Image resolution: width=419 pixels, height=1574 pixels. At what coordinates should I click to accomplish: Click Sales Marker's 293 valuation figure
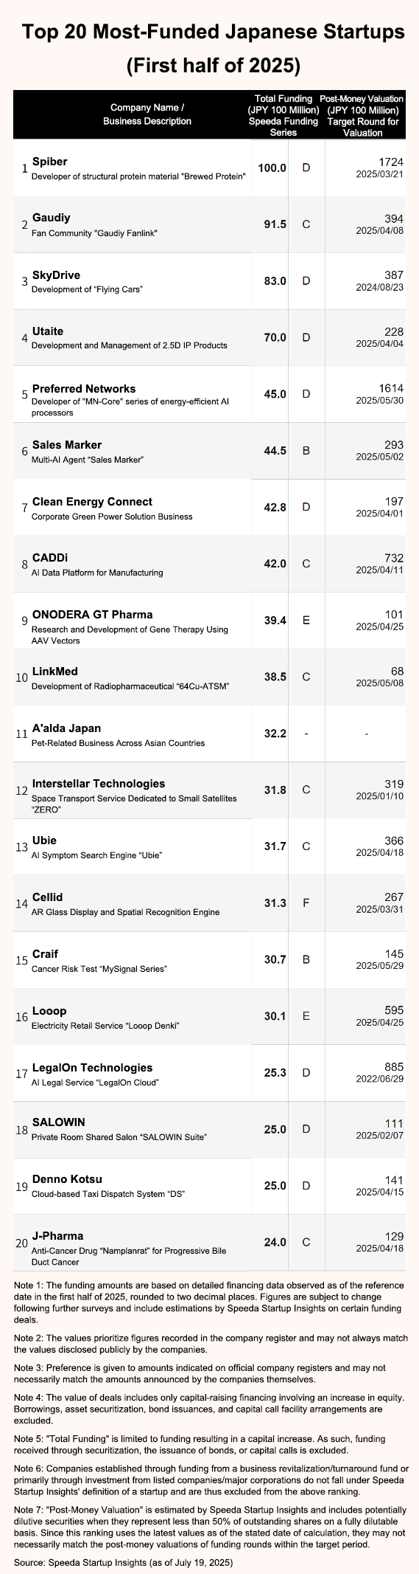tap(394, 445)
